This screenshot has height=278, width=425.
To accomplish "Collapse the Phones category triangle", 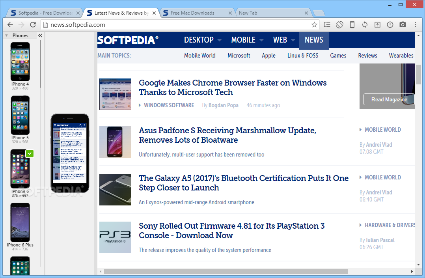I will pyautogui.click(x=6, y=35).
